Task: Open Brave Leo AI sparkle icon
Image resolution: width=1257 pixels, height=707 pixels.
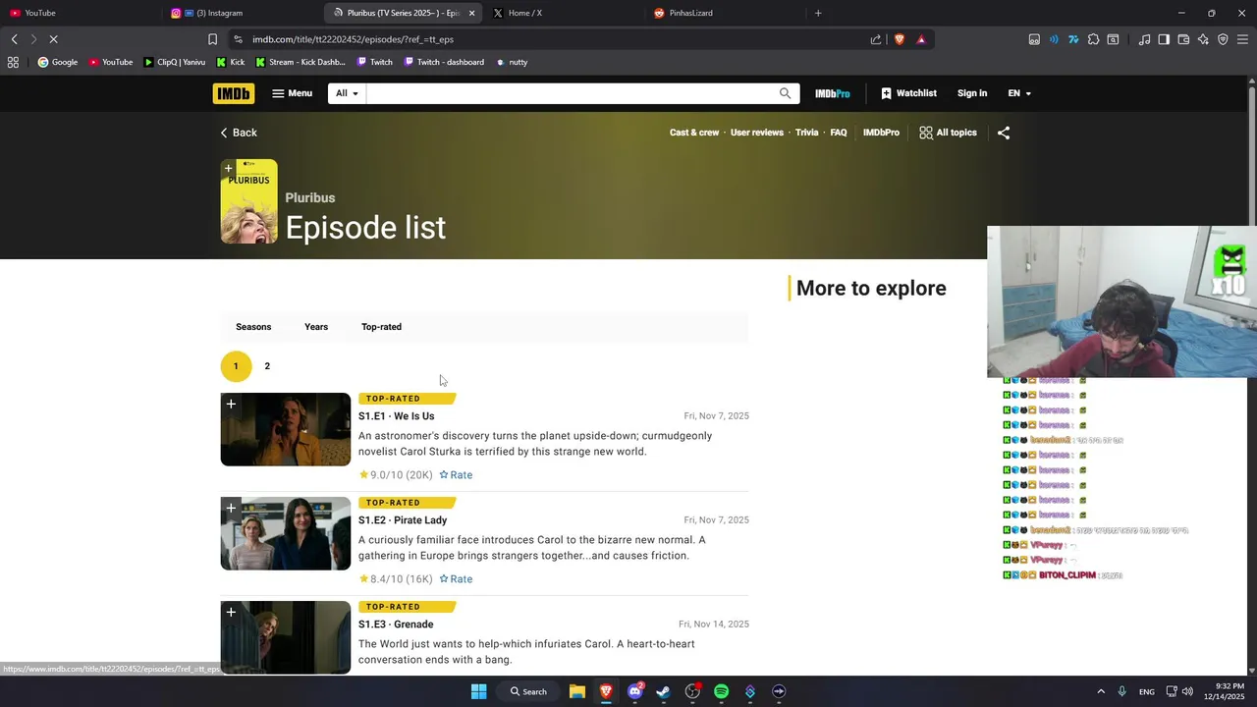Action: 1204,39
